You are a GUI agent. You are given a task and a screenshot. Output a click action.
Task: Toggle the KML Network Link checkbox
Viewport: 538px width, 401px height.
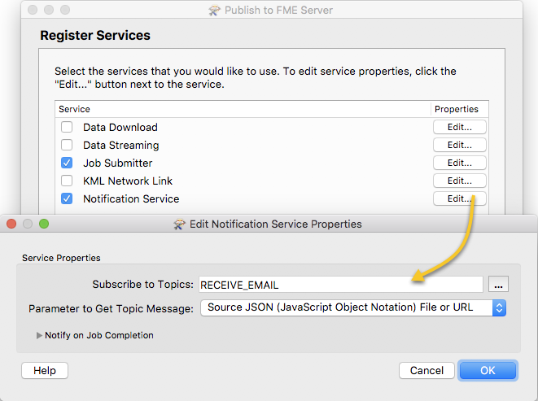(x=67, y=181)
